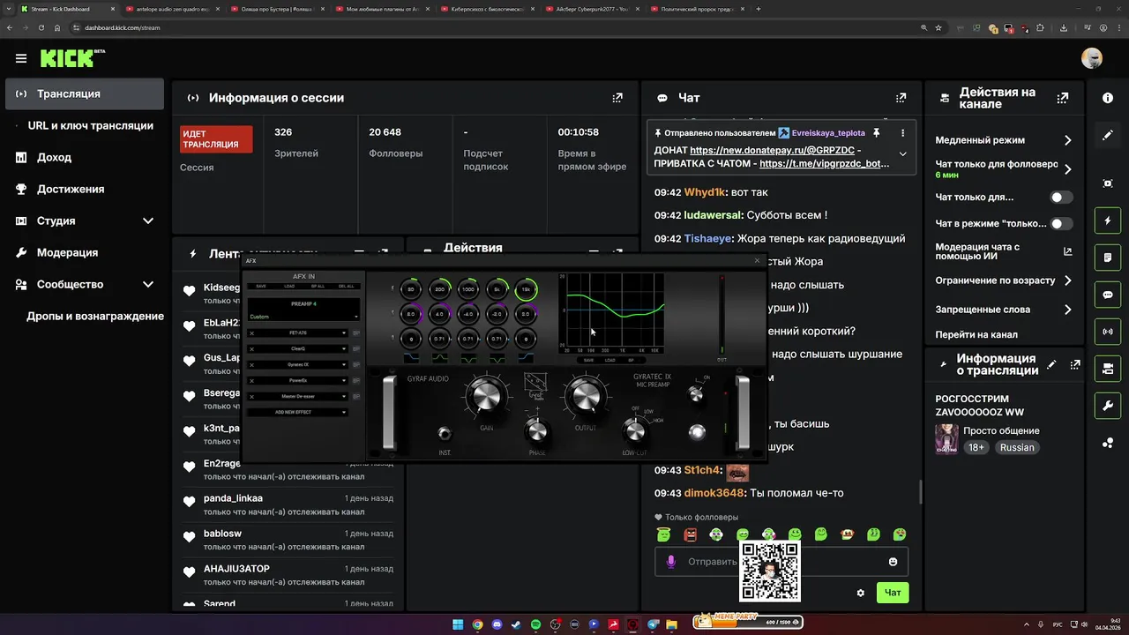Click the green Чат send button

pos(893,593)
